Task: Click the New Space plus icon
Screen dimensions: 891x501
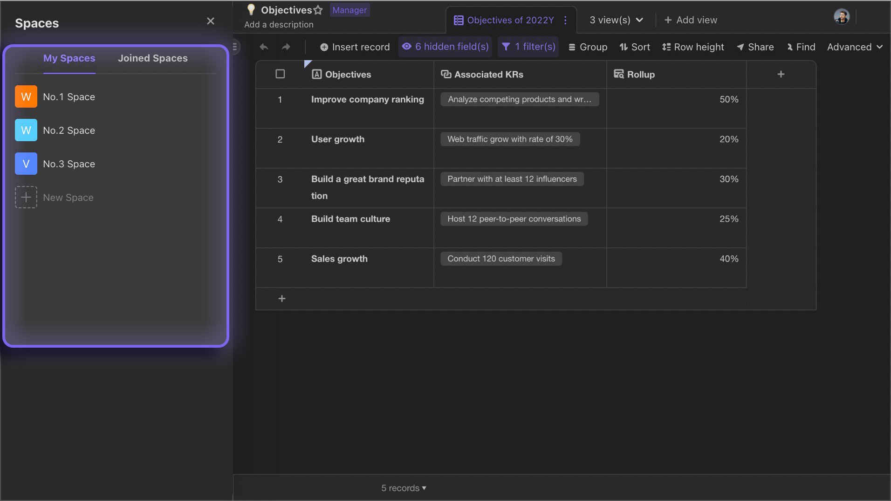Action: [x=26, y=197]
